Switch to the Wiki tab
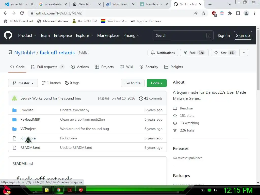 coord(126,67)
